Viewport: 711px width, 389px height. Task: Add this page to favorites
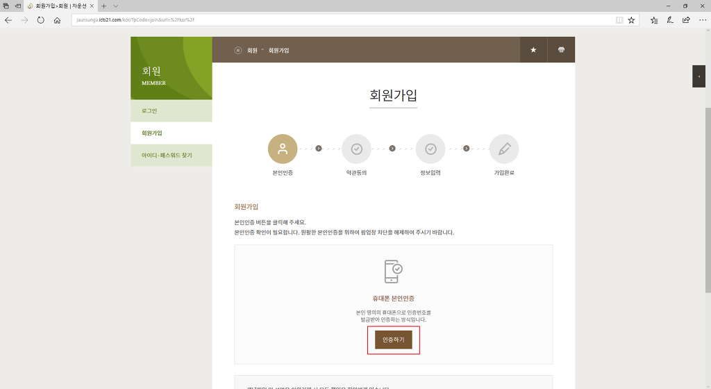point(631,20)
